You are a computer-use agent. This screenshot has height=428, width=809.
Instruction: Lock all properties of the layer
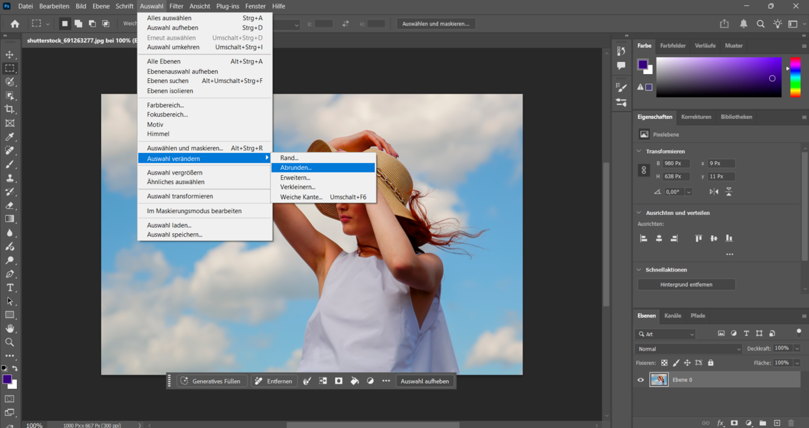(x=710, y=363)
